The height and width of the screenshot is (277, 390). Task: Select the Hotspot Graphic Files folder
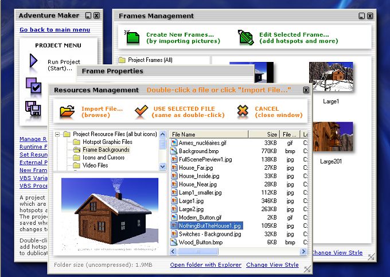107,142
